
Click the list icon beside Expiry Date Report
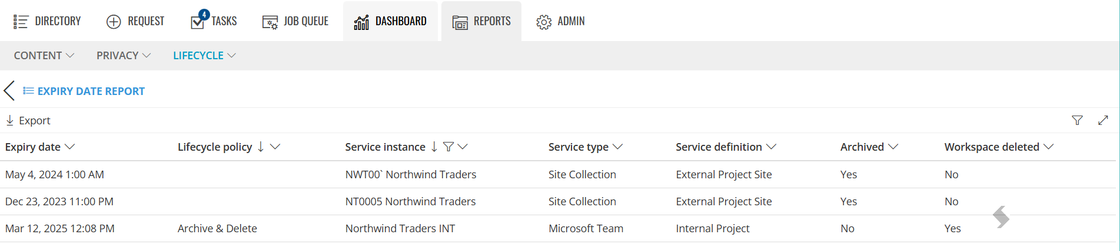click(x=28, y=91)
